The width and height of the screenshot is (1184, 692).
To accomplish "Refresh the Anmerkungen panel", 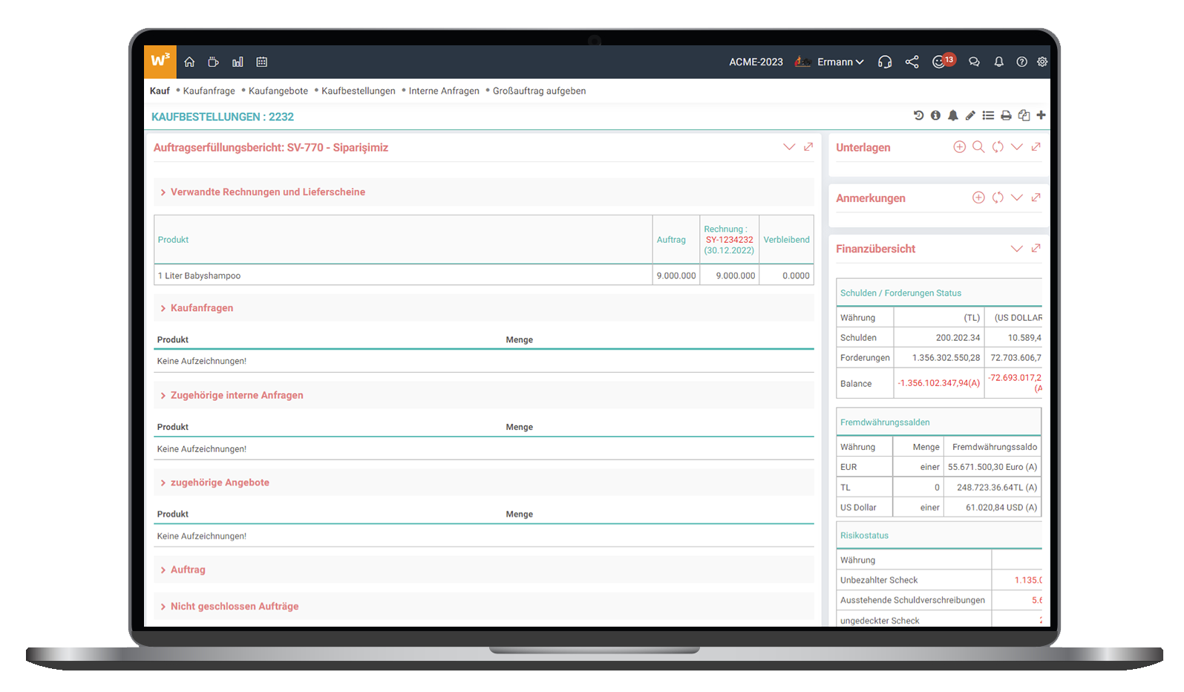I will click(x=998, y=198).
